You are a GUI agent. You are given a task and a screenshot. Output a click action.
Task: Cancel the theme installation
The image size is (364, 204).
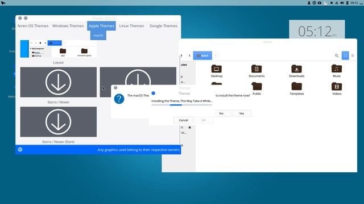pos(183,120)
